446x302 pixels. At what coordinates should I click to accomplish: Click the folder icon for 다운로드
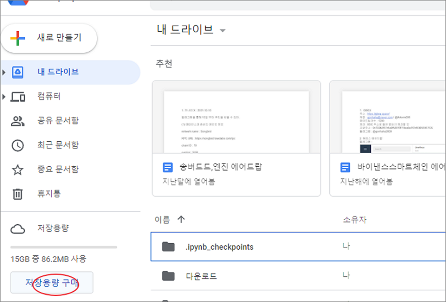[x=168, y=276]
